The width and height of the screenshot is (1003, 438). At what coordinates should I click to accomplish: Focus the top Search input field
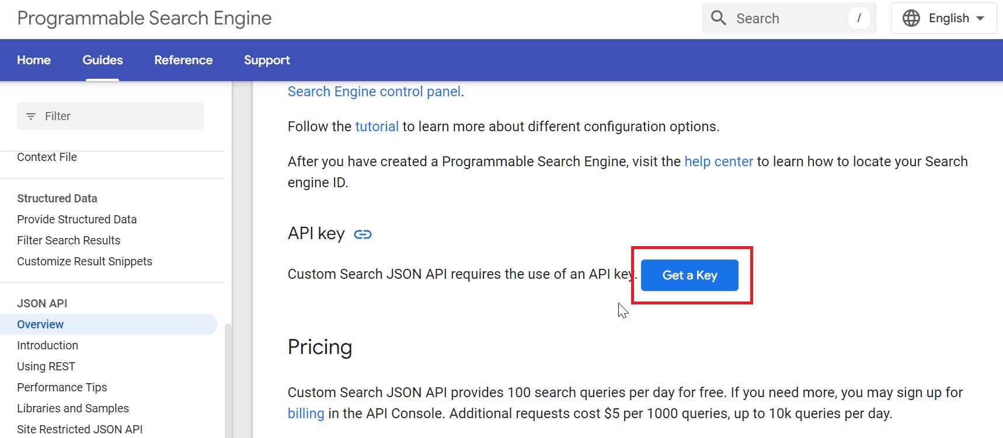788,18
